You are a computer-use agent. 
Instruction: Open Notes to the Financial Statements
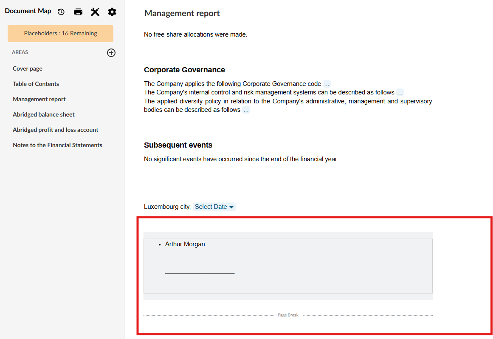pos(57,145)
